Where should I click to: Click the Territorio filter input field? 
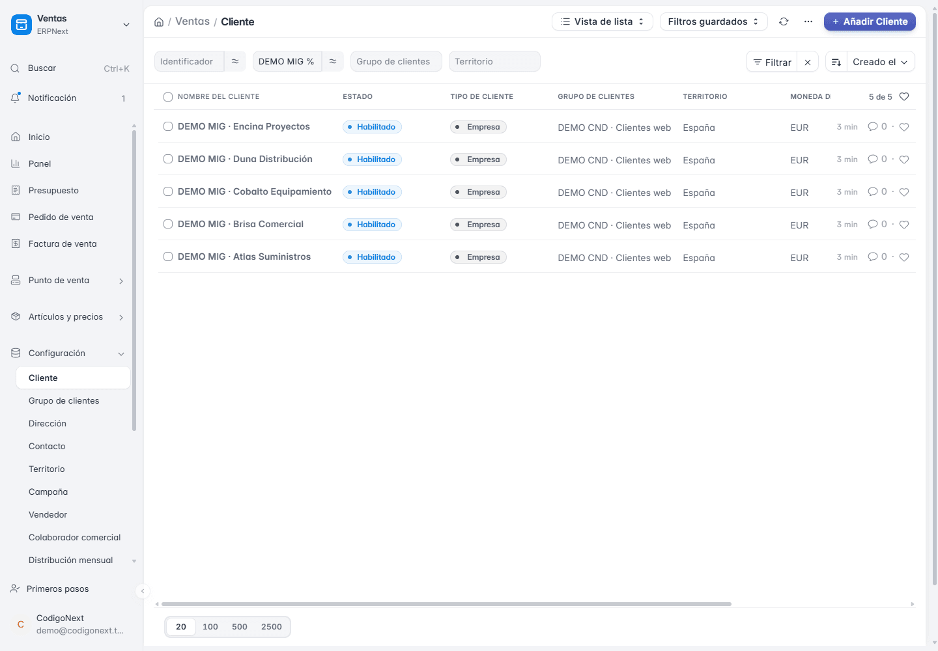point(494,61)
